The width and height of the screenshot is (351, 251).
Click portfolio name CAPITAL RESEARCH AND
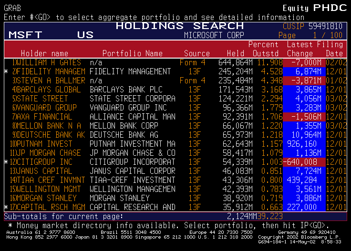pyautogui.click(x=132, y=207)
